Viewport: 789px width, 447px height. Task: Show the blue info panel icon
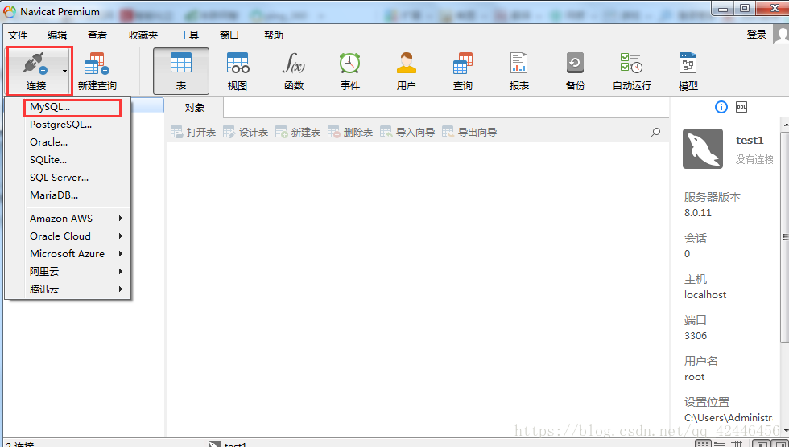click(721, 107)
